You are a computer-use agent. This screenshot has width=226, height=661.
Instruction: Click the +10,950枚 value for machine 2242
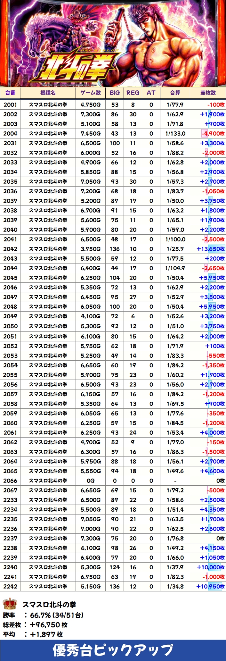[x=211, y=586]
